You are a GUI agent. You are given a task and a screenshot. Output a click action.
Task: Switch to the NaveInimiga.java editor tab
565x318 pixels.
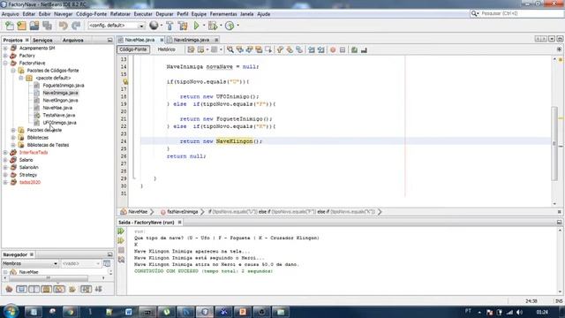(x=192, y=40)
